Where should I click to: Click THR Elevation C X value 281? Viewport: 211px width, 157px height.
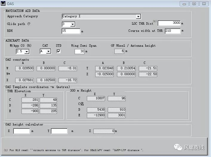(30, 100)
